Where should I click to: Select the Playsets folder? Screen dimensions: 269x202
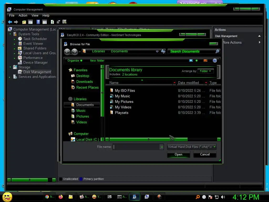coord(121,113)
